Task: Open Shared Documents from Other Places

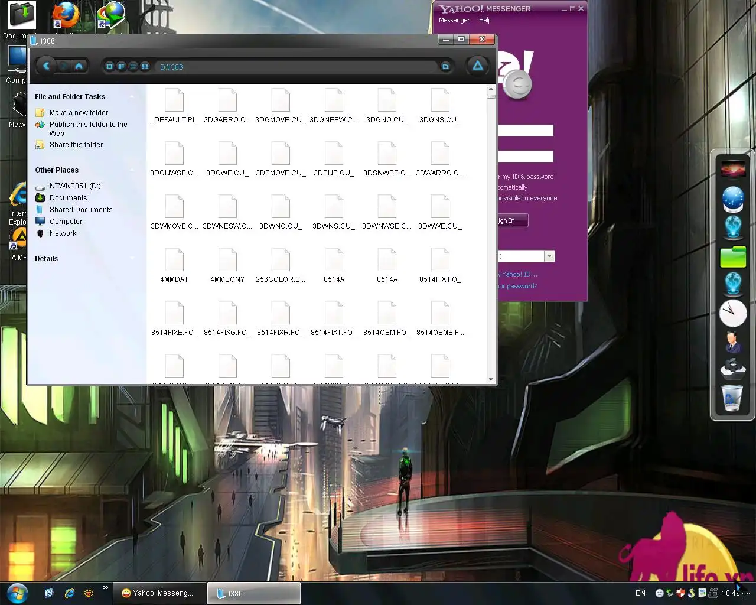Action: tap(80, 210)
